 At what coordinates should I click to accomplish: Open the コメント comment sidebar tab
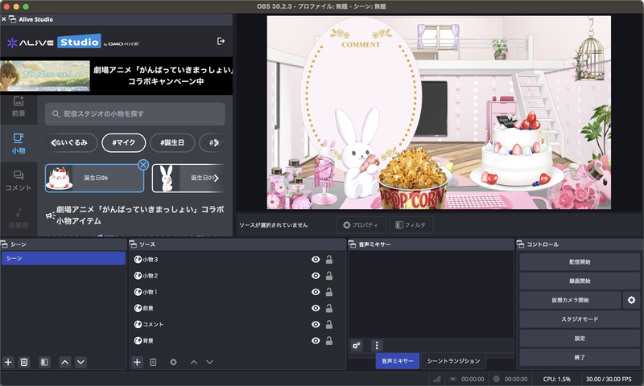point(19,181)
